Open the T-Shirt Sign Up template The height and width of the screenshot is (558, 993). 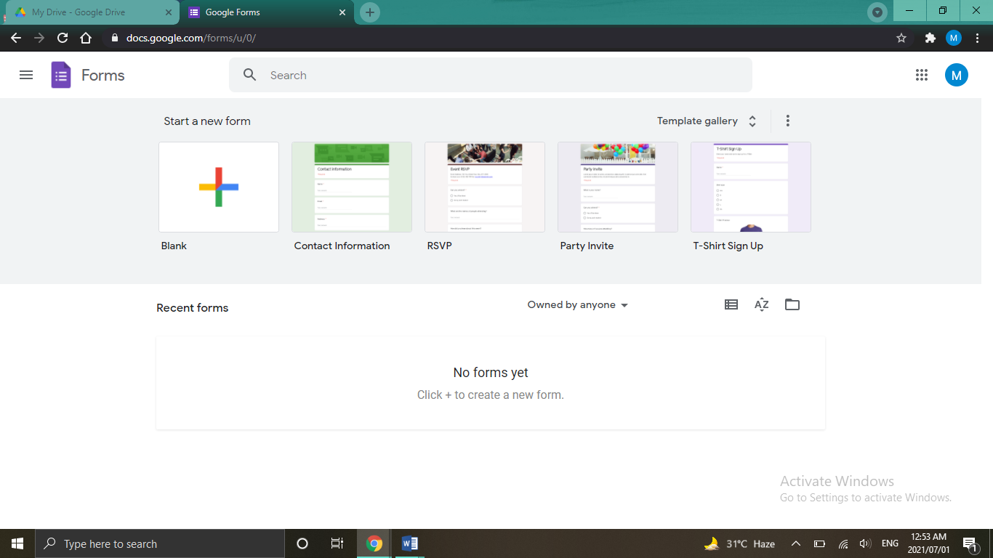(x=751, y=187)
